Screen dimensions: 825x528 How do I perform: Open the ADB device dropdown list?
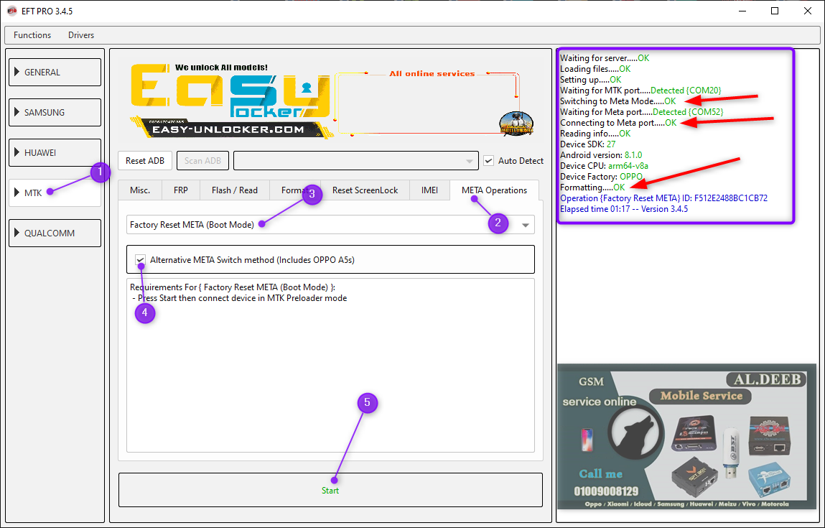[x=356, y=161]
